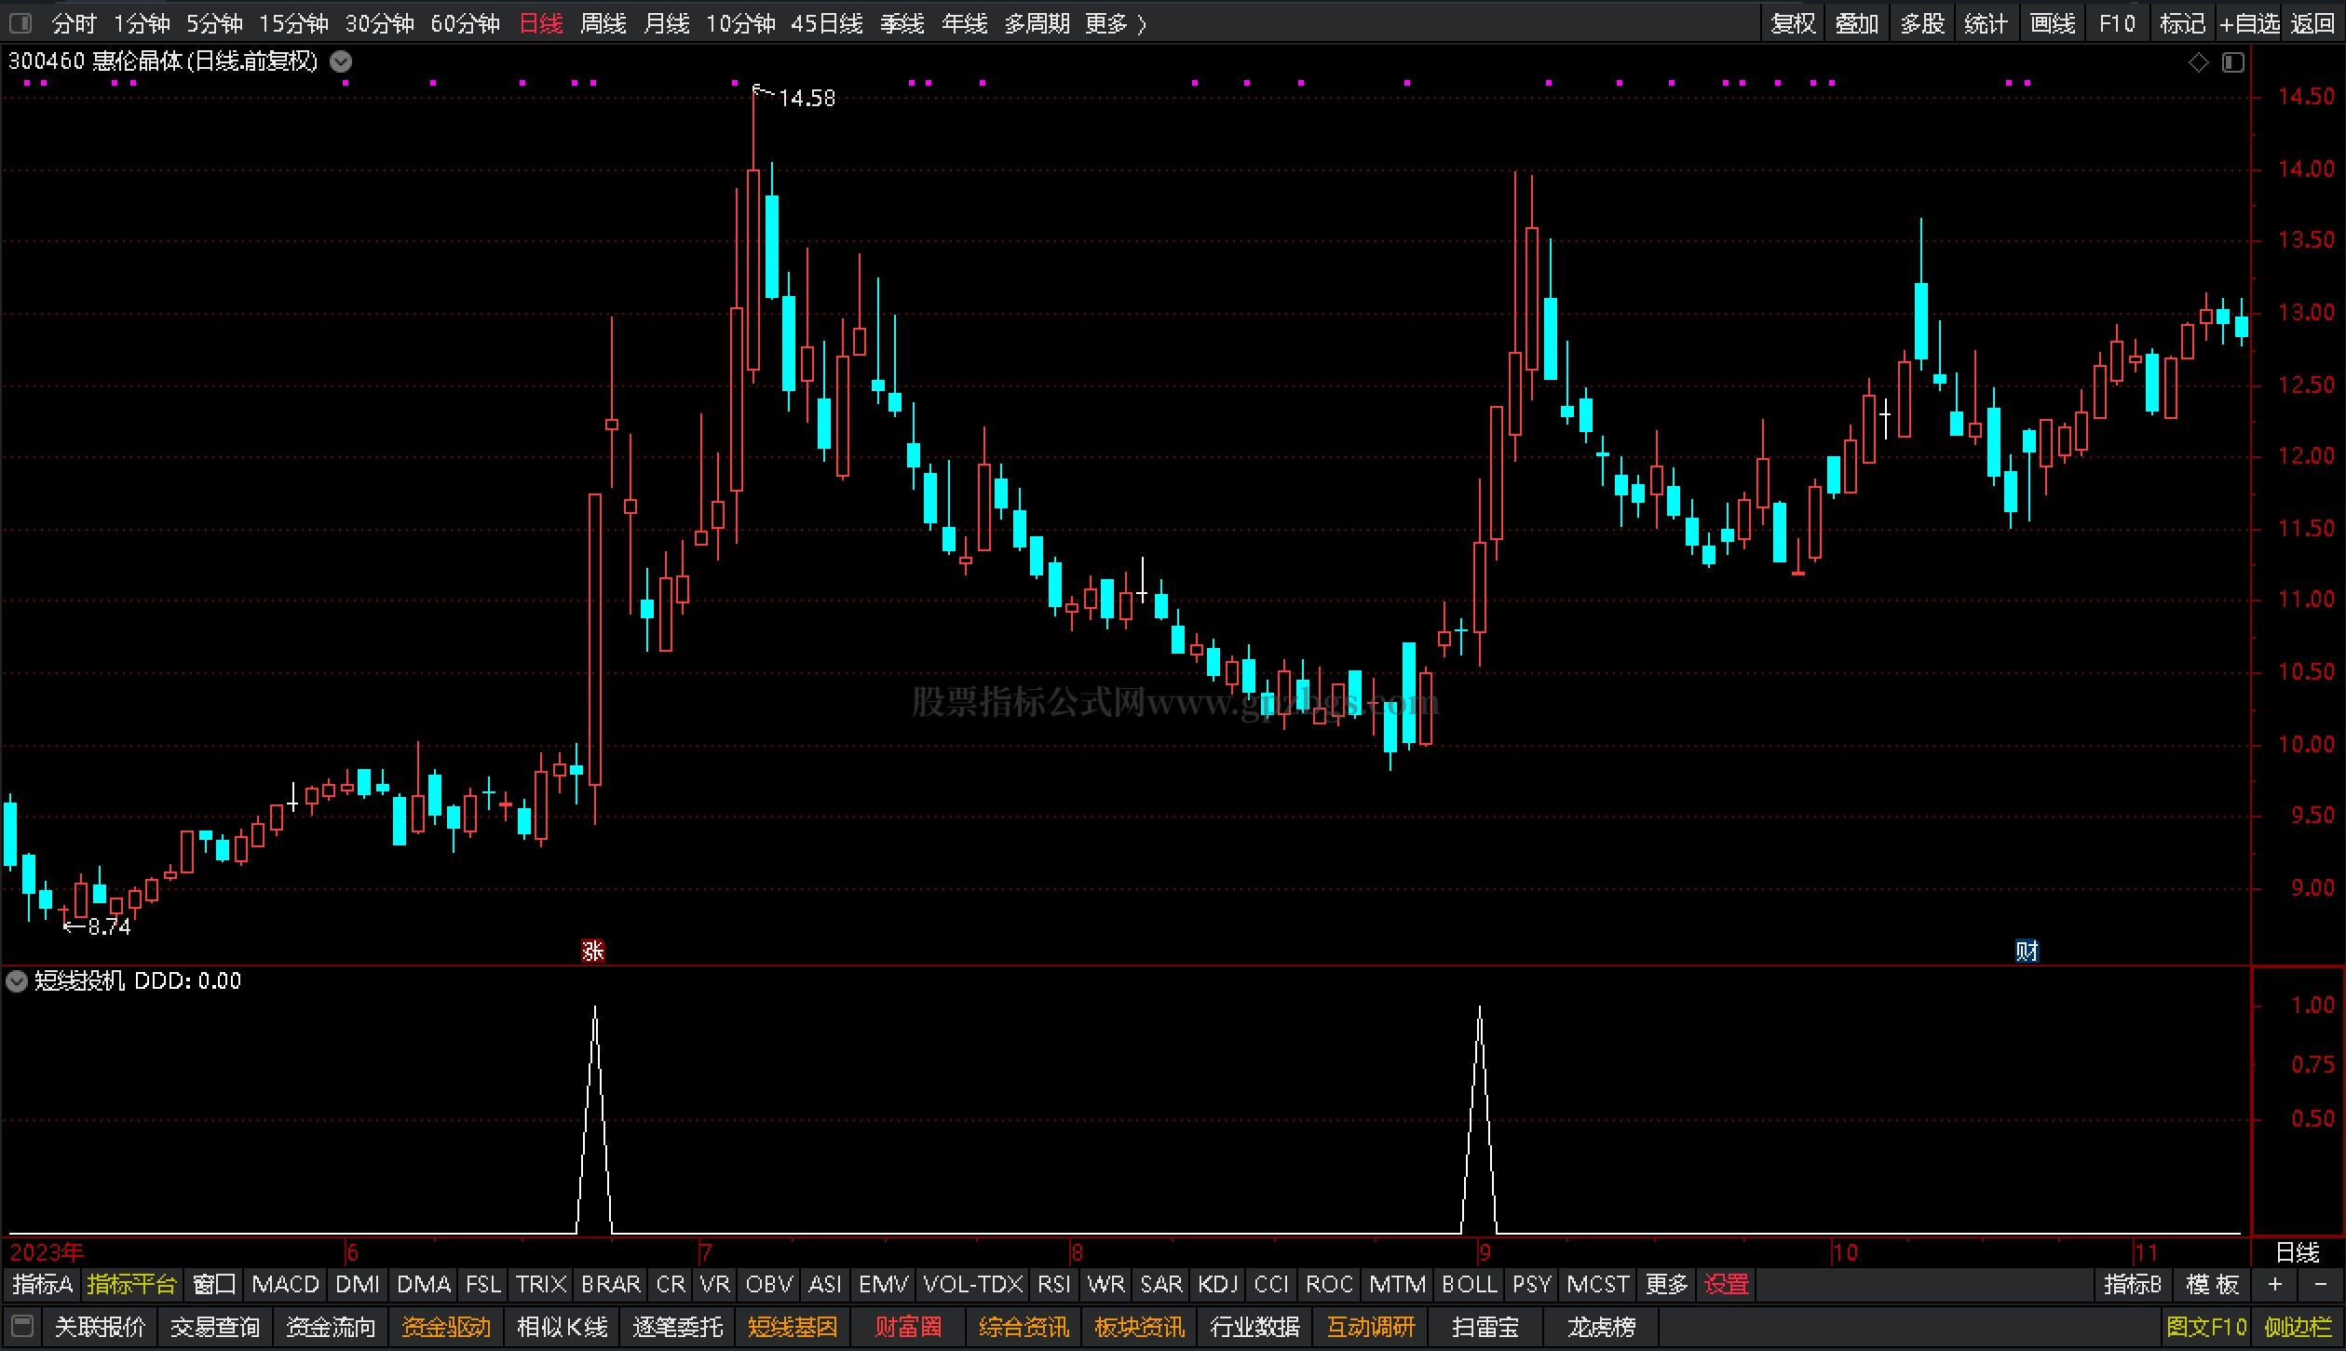Click the 图文F10 link
This screenshot has width=2346, height=1351.
pyautogui.click(x=2206, y=1327)
